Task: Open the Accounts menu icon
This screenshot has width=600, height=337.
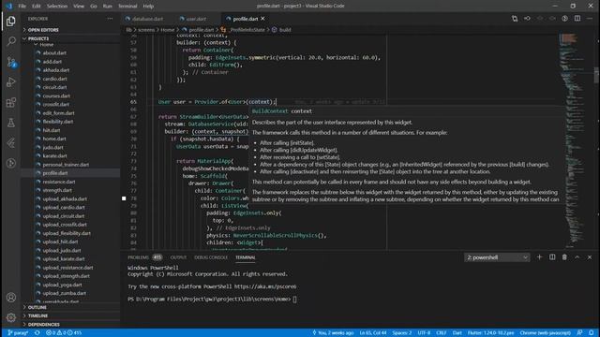Action: click(x=11, y=298)
